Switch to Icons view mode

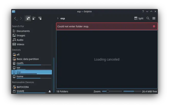tap(28, 18)
